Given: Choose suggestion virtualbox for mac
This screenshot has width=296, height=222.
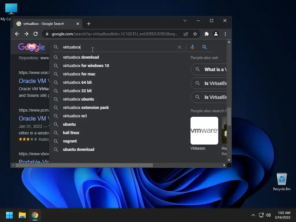Looking at the screenshot, I should coord(79,74).
